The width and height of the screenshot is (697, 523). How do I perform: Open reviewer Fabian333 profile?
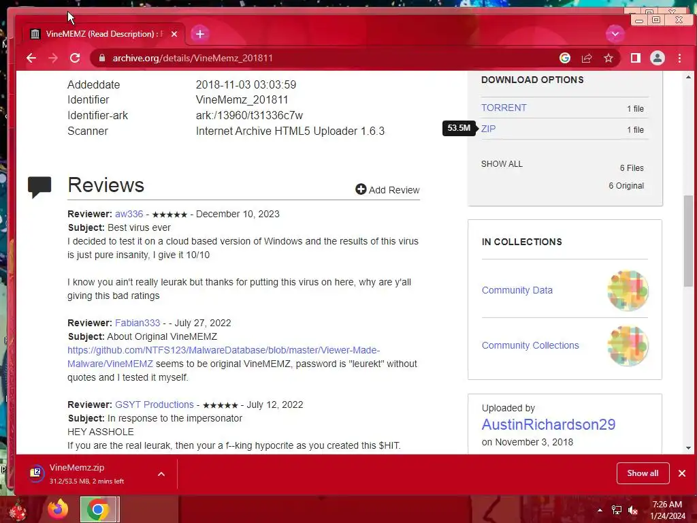137,323
